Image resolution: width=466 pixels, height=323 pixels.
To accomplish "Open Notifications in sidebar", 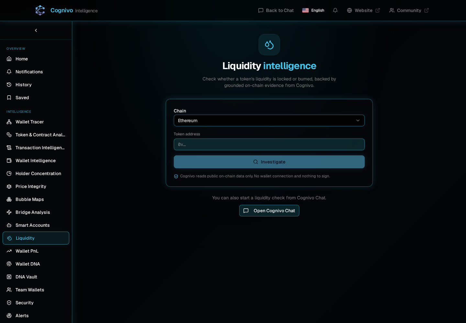I will click(36, 72).
